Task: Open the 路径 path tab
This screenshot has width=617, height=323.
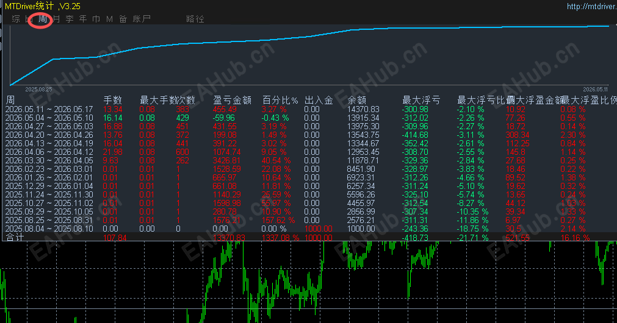Action: 195,19
